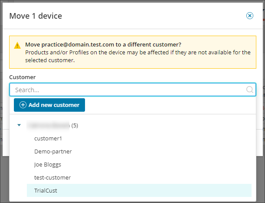The height and width of the screenshot is (203, 265).
Task: Click the bold move-to-different-customer warning question
Action: pyautogui.click(x=103, y=45)
